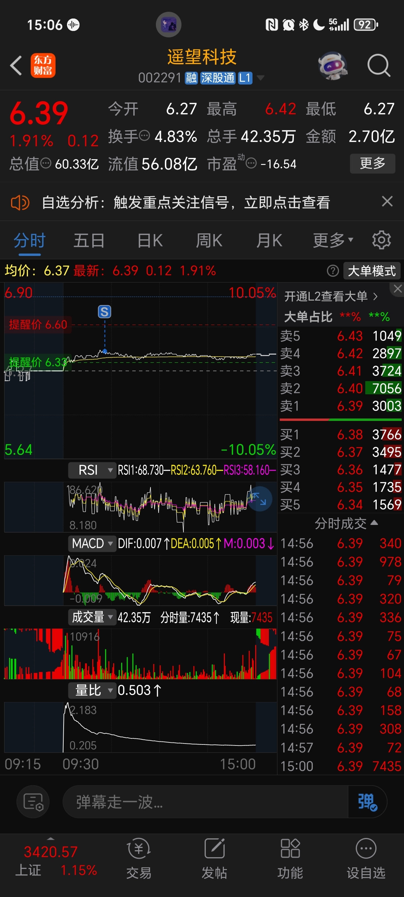Screen dimensions: 404x897
Task: Tap the 卖2 6.40 order row
Action: pyautogui.click(x=341, y=388)
